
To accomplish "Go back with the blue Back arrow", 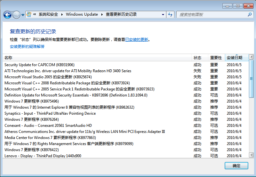I will pyautogui.click(x=7, y=15).
